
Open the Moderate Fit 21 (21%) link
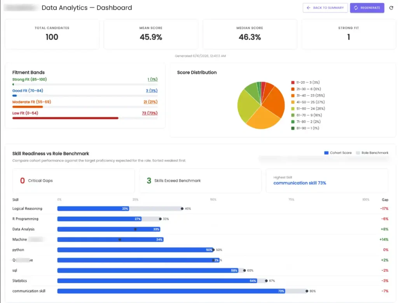tap(150, 102)
